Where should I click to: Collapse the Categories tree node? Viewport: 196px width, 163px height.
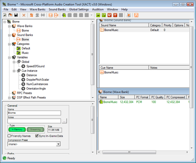pyautogui.click(x=9, y=44)
